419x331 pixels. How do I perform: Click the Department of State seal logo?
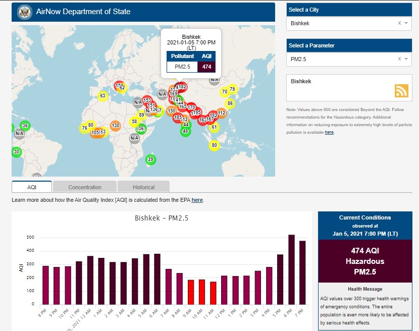[24, 12]
